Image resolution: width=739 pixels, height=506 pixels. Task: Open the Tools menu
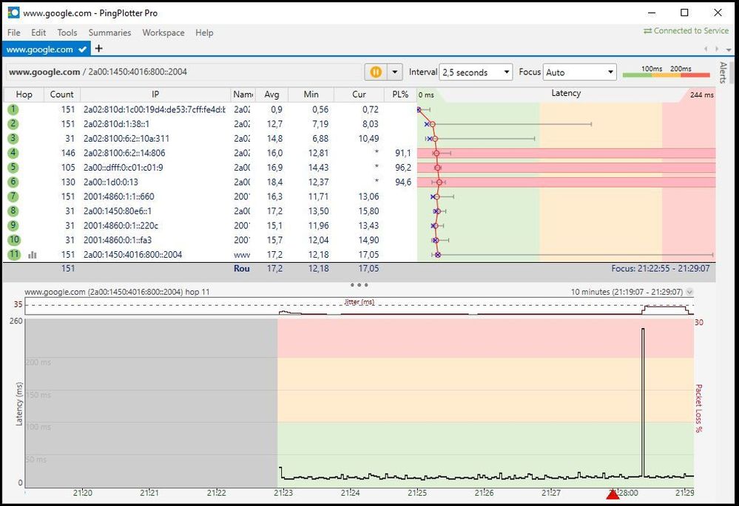[67, 33]
